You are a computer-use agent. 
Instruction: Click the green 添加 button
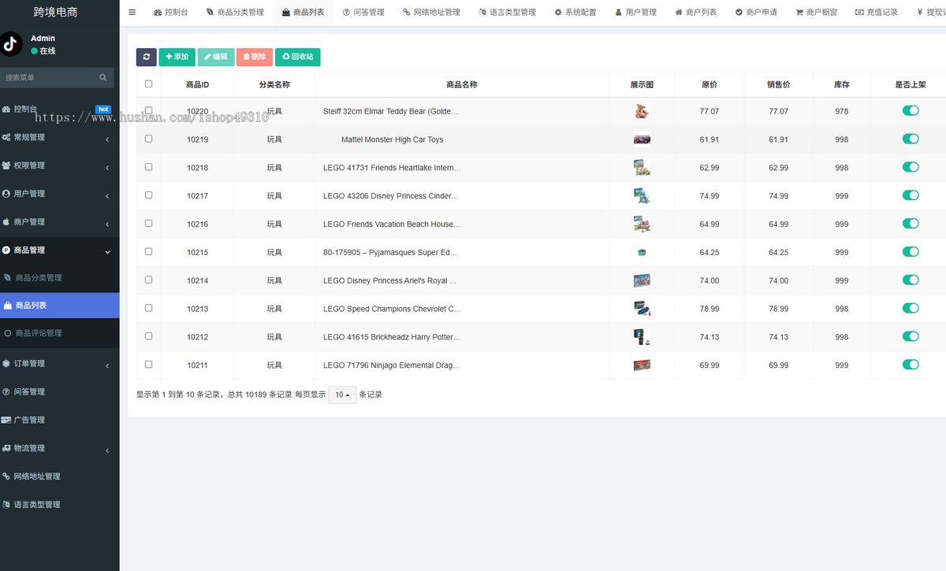pyautogui.click(x=177, y=57)
